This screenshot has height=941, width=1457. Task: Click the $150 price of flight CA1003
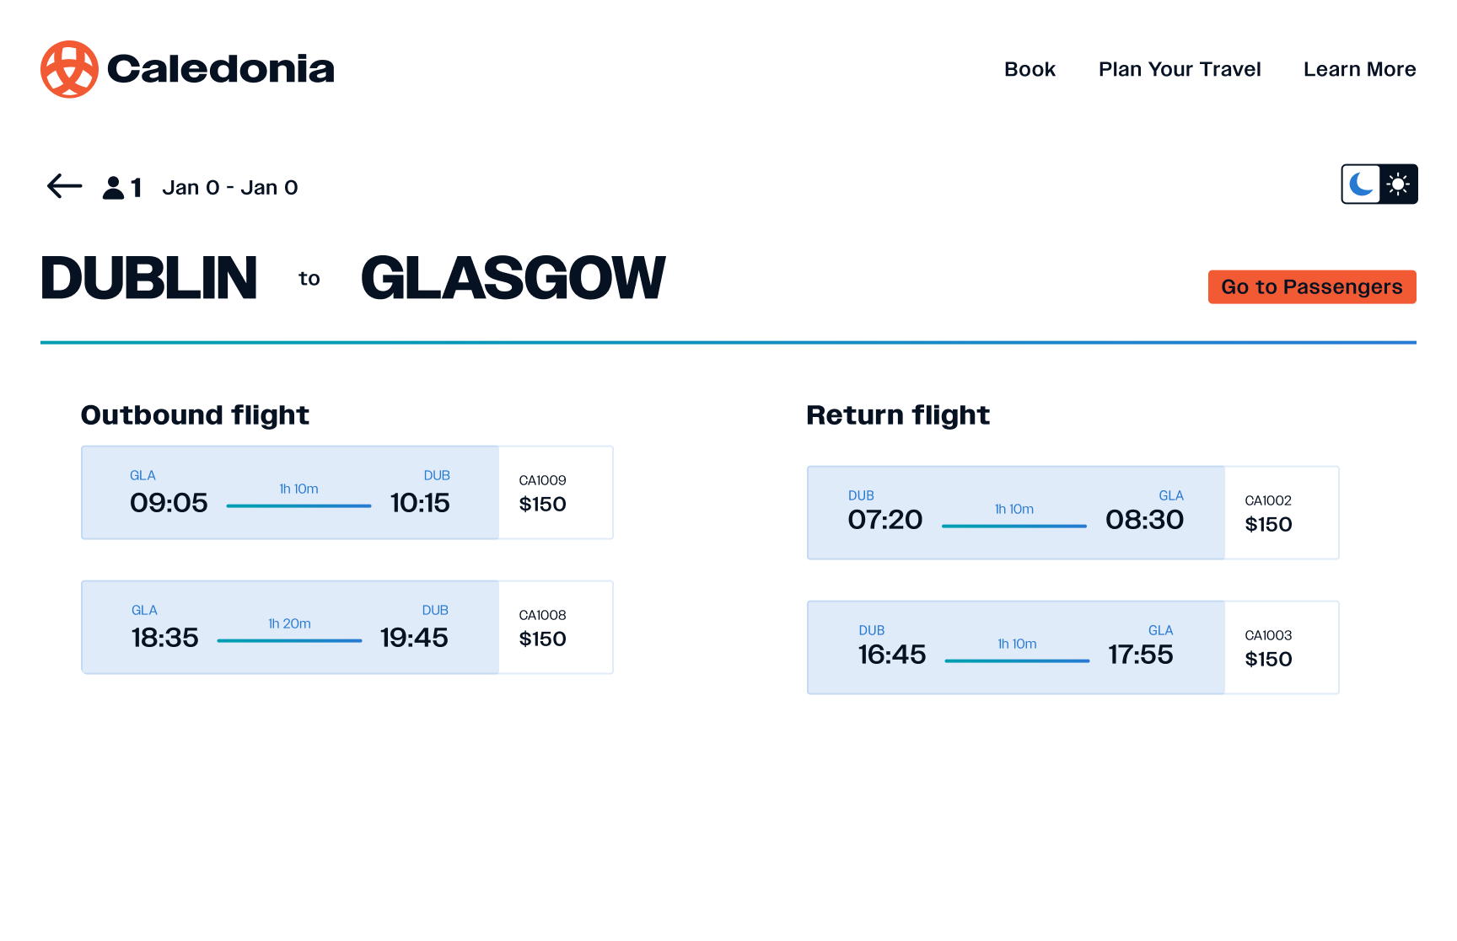point(1268,660)
